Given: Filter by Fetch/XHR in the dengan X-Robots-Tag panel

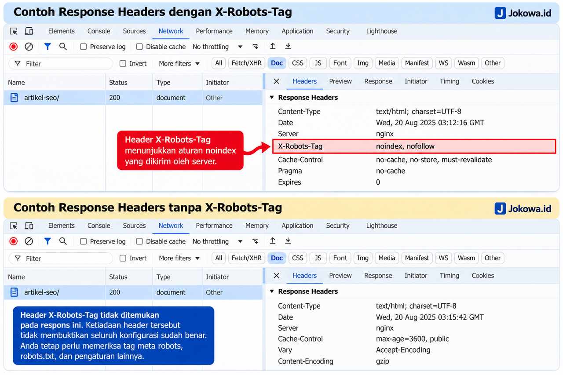Looking at the screenshot, I should tap(247, 63).
